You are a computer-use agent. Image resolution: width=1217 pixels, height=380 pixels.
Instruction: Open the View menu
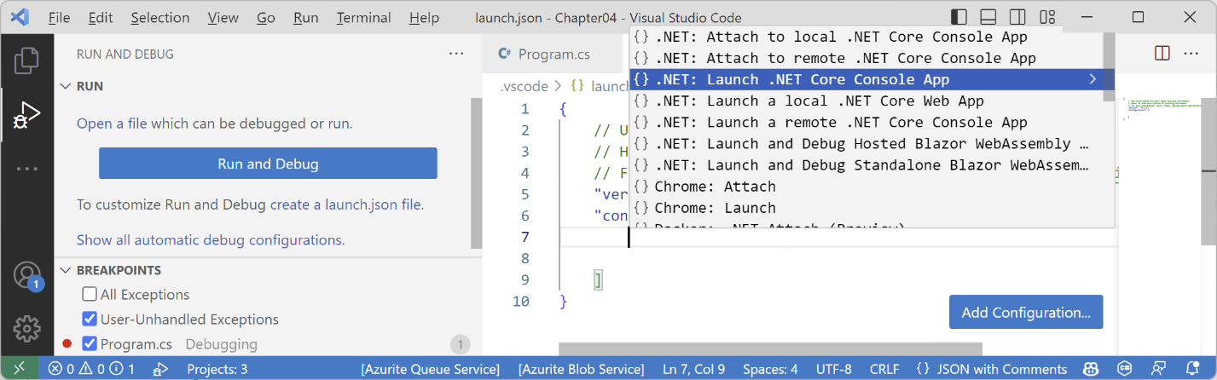223,17
